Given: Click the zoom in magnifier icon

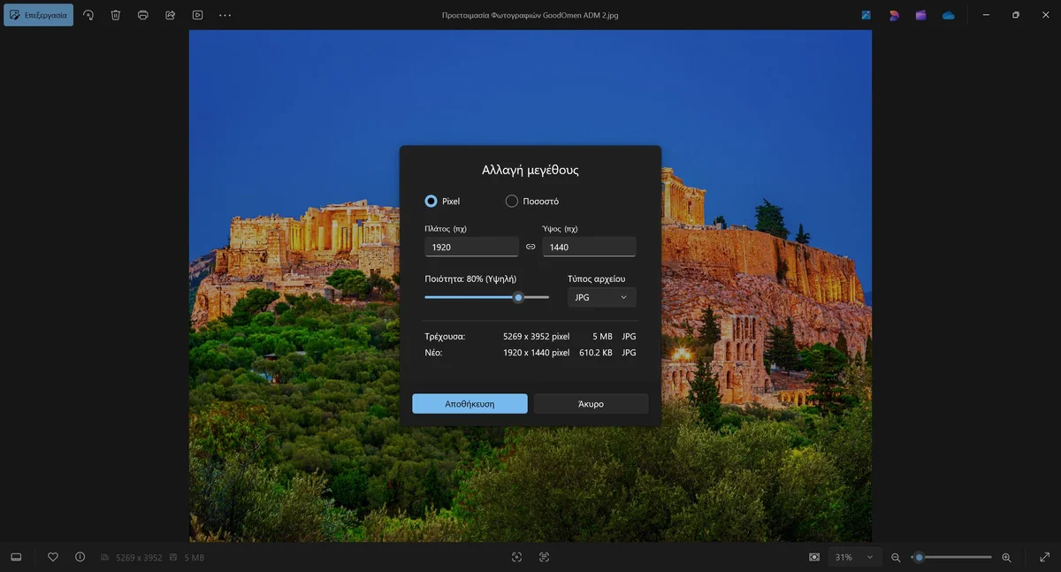Looking at the screenshot, I should pos(1006,557).
